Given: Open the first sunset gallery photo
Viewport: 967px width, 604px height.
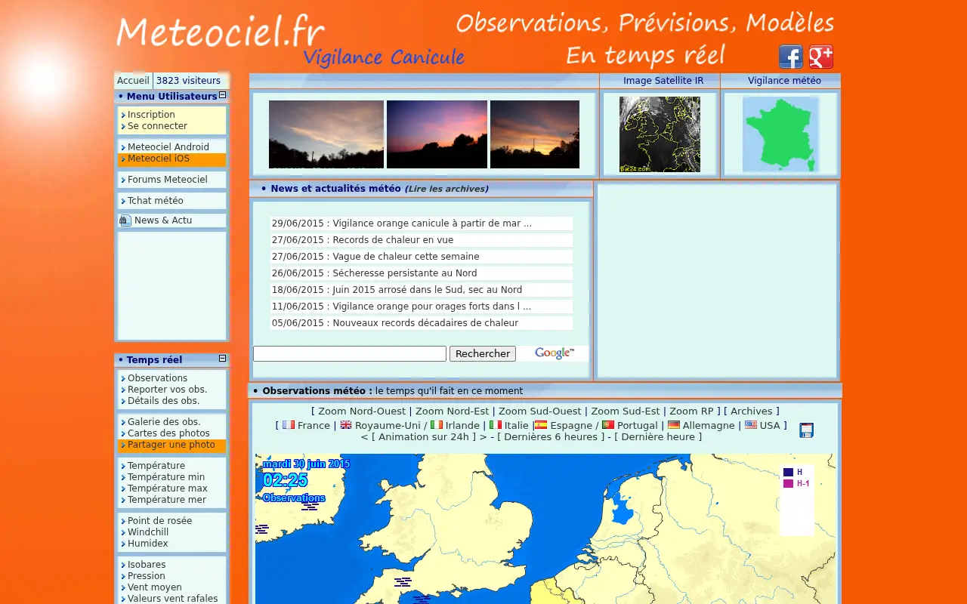Looking at the screenshot, I should [x=326, y=134].
